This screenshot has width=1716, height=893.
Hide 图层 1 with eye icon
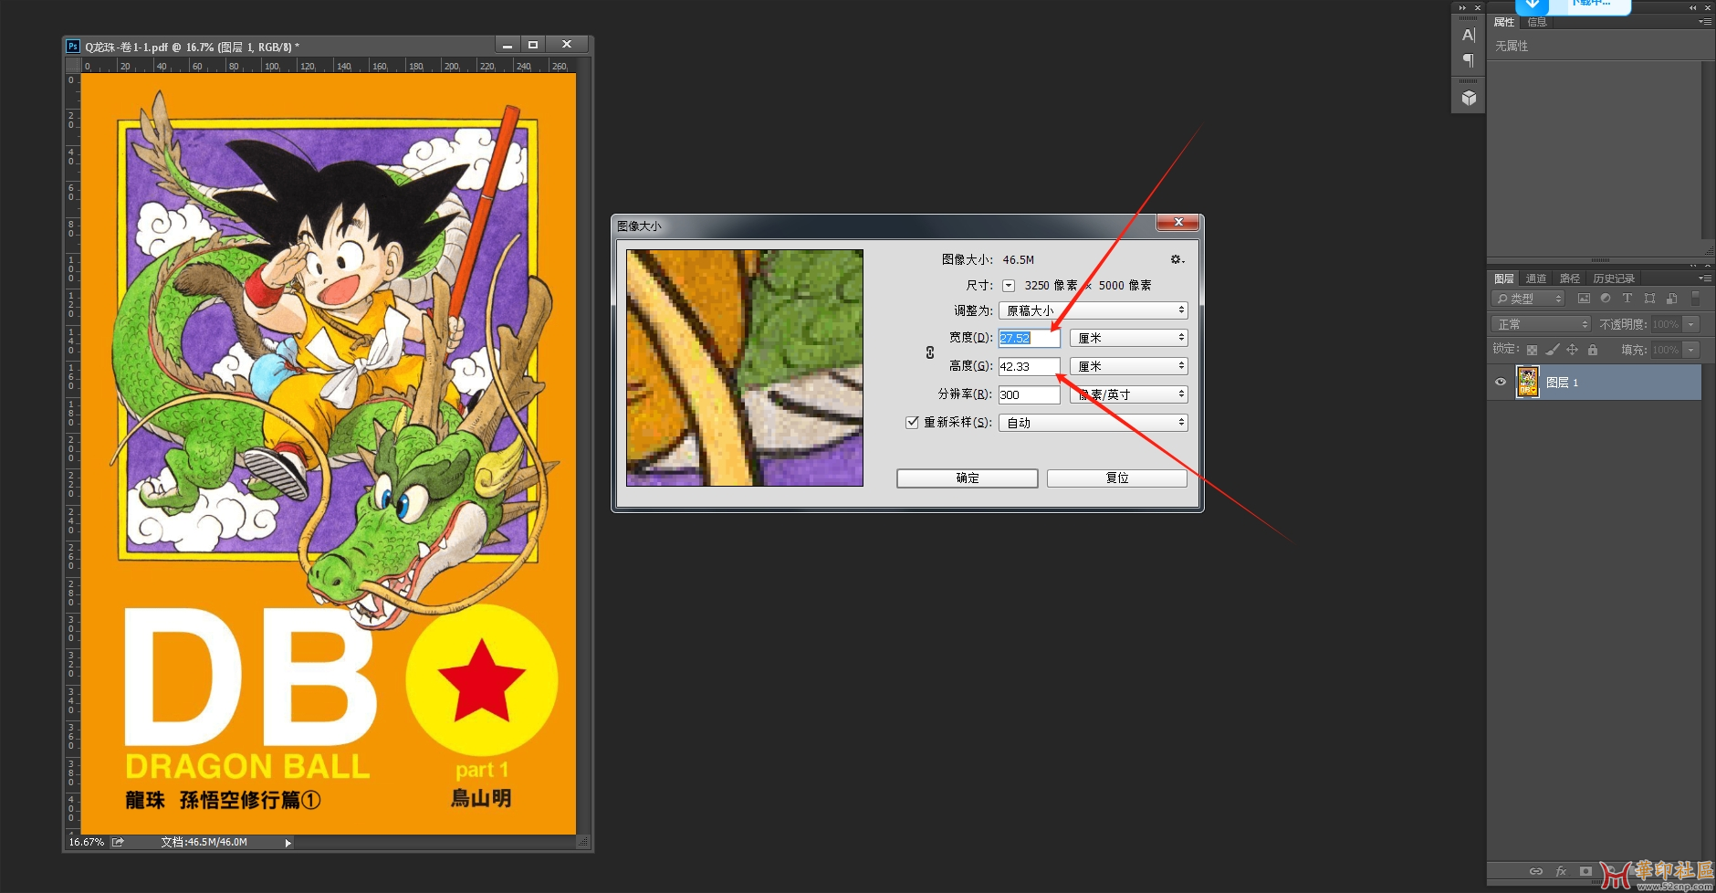pos(1500,383)
